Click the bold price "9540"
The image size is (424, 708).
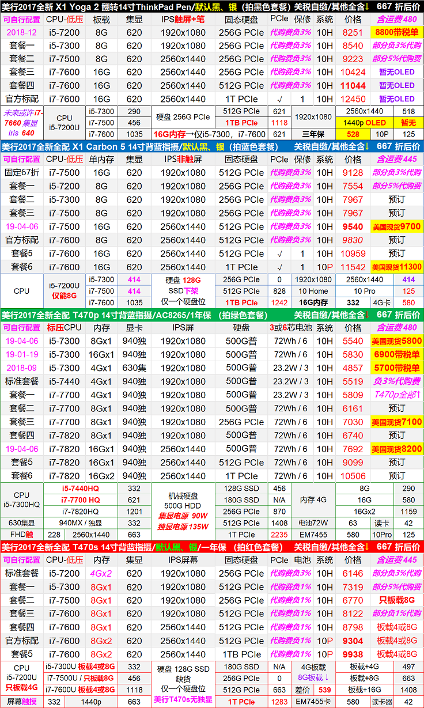point(353,226)
